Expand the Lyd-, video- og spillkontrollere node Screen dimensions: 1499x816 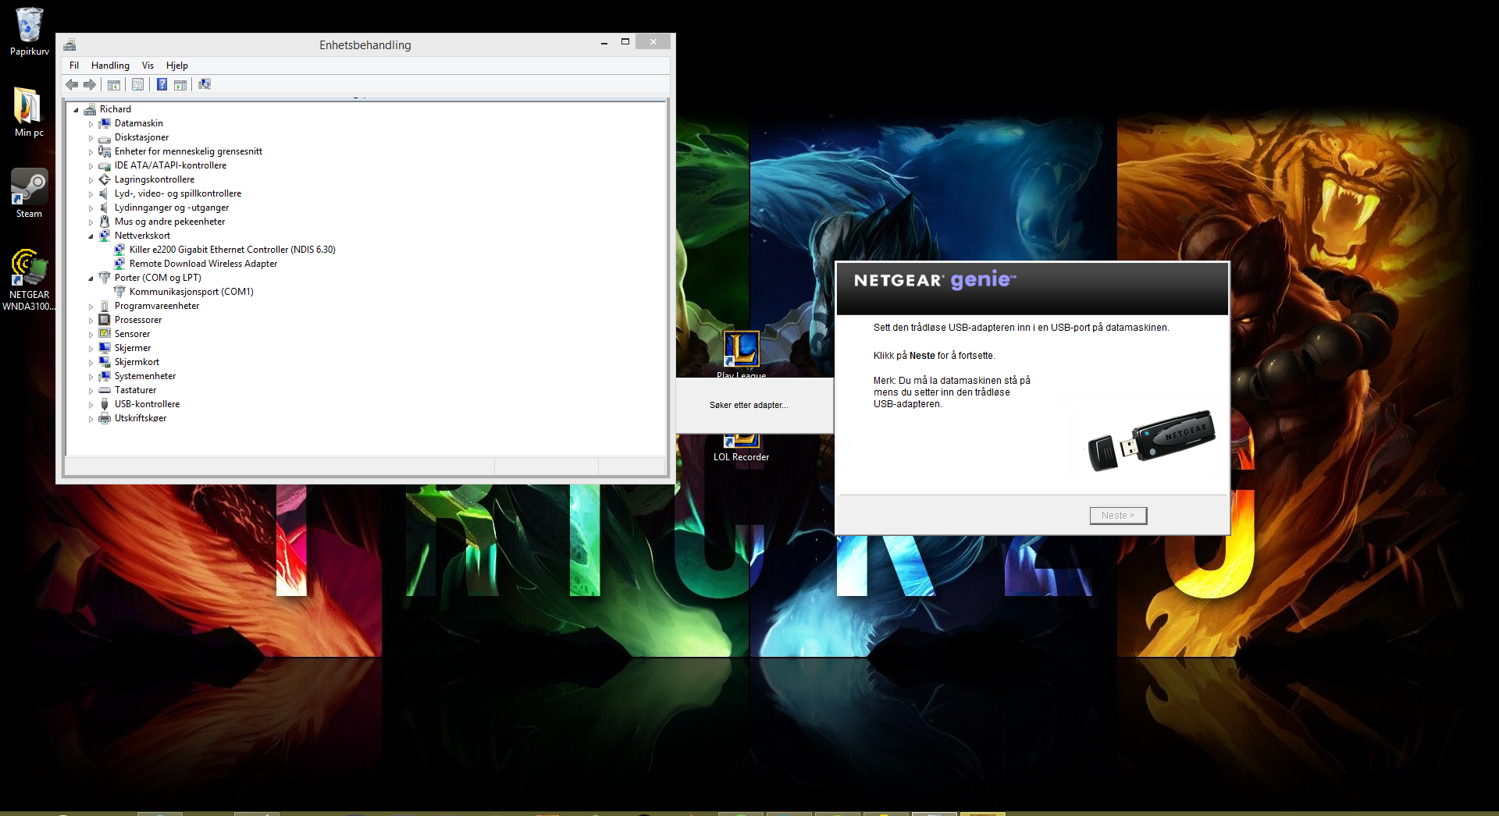click(91, 194)
